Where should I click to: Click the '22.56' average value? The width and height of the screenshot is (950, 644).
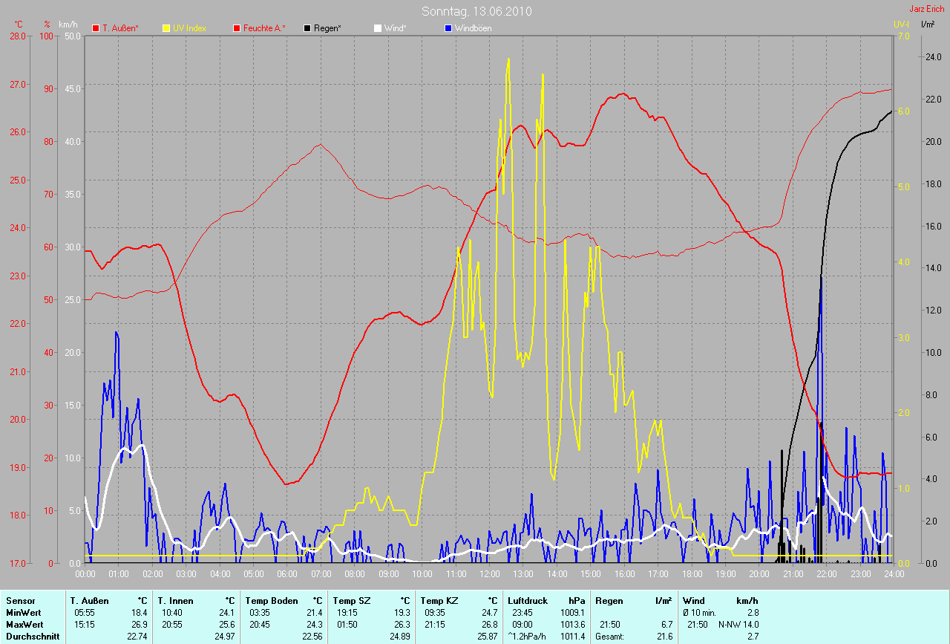(x=312, y=637)
